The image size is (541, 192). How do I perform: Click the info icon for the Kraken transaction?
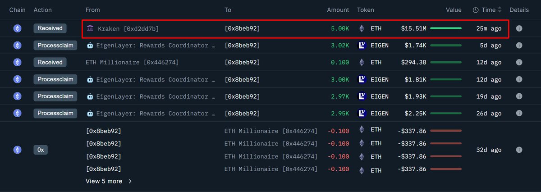(519, 28)
